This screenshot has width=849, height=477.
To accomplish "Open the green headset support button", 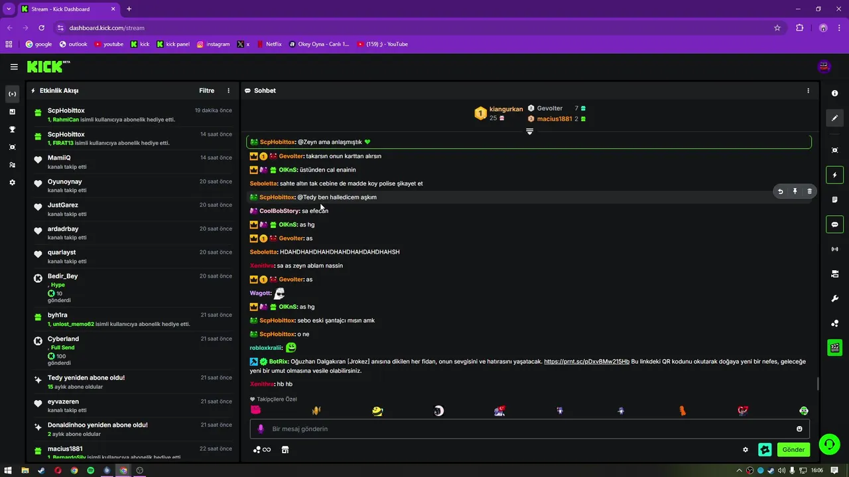I will pos(829,445).
